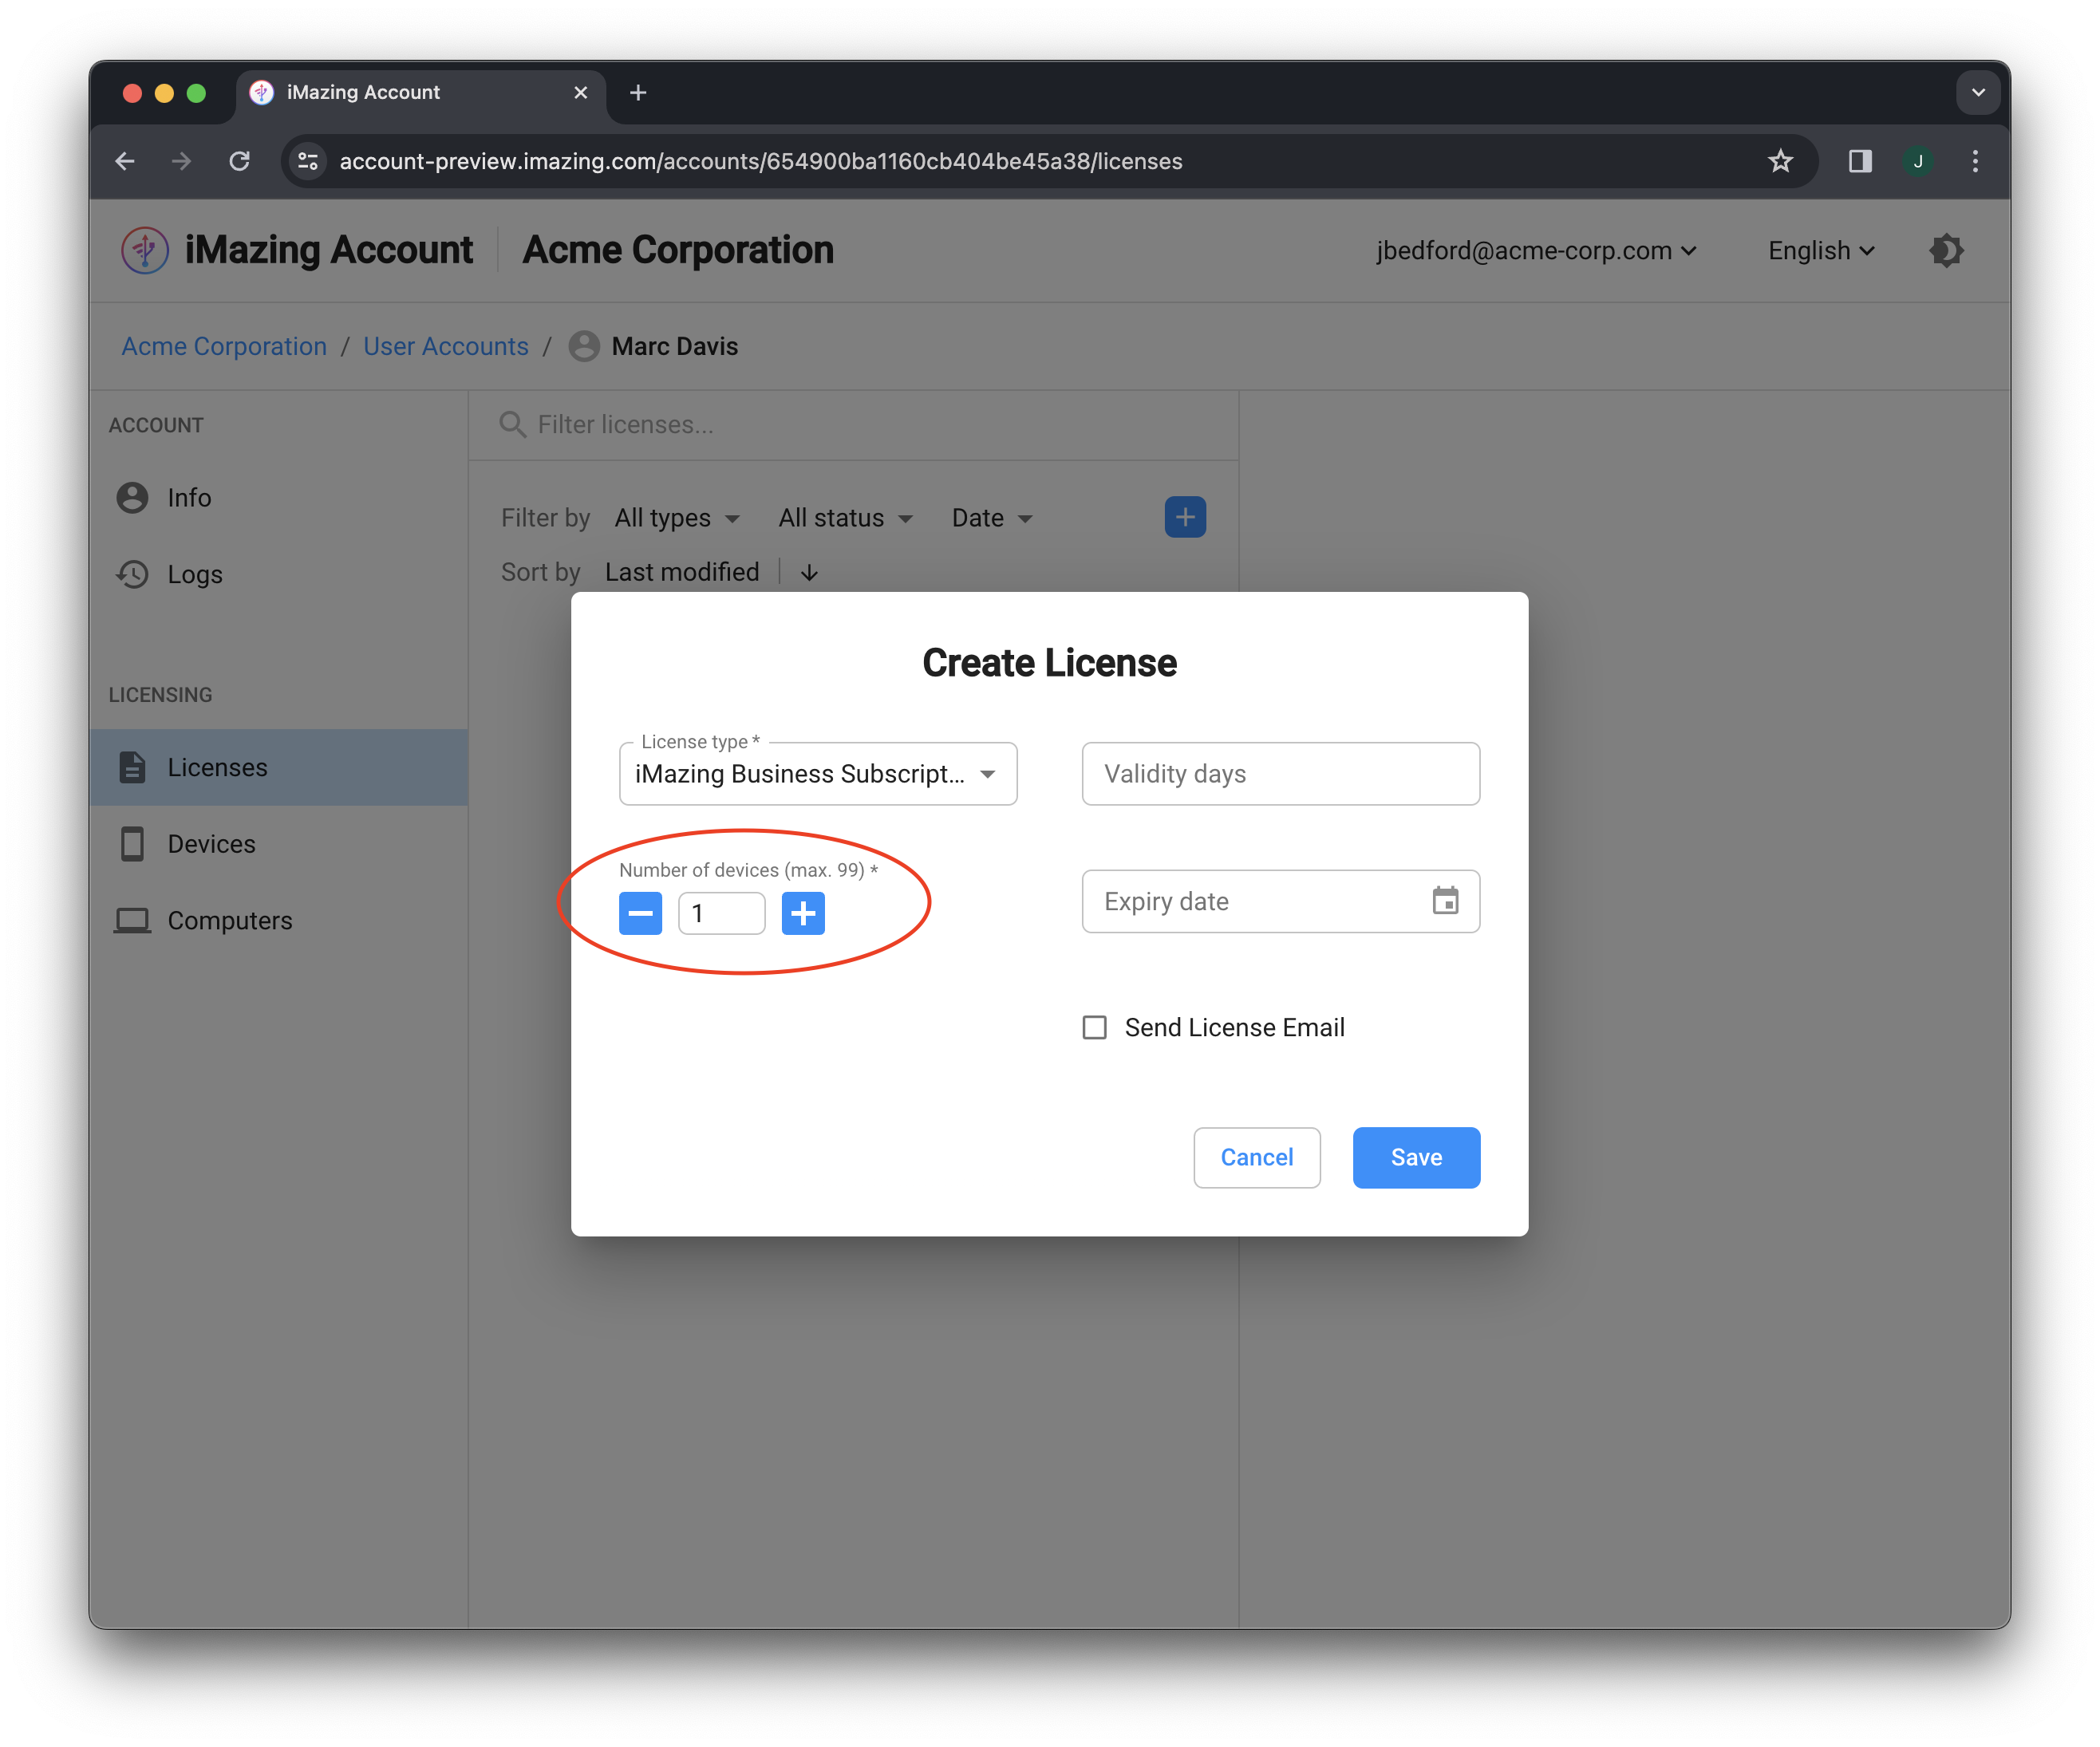Click the Validity days field

[1280, 773]
